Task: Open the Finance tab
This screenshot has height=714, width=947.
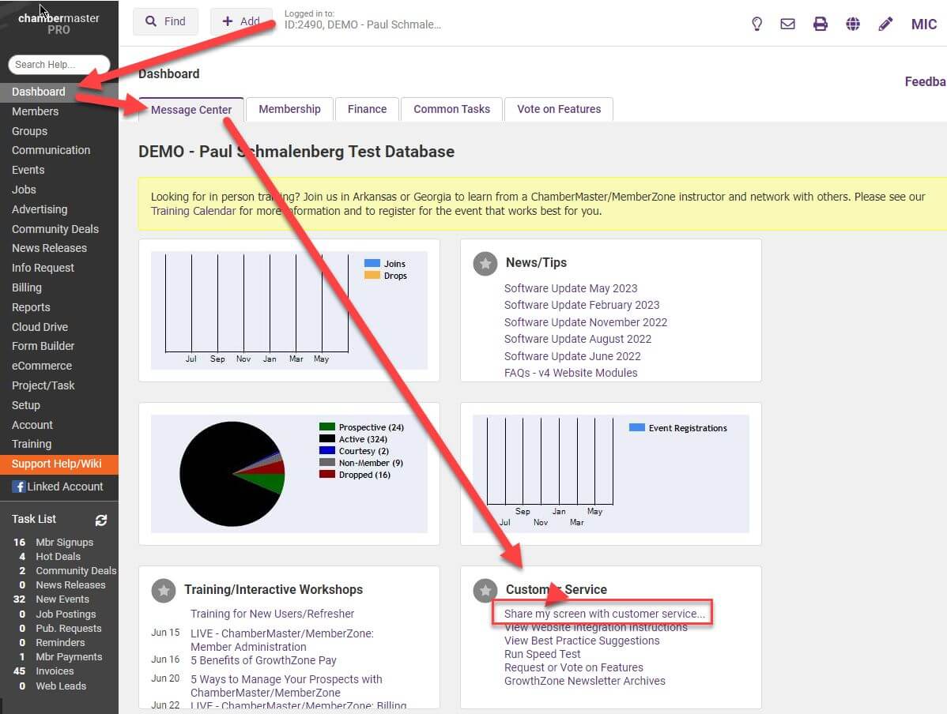Action: 367,109
